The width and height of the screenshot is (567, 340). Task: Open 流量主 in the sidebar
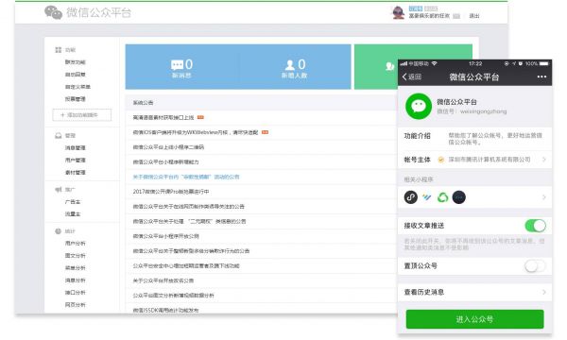[73, 213]
